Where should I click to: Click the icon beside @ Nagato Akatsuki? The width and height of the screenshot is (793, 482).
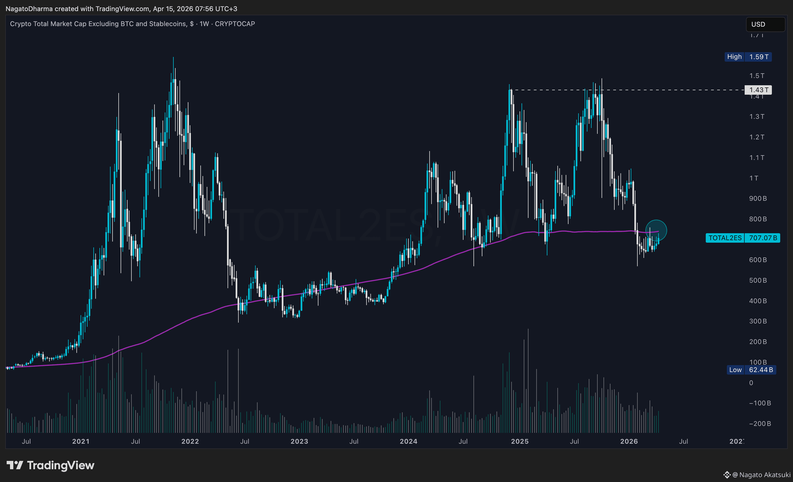tap(727, 475)
